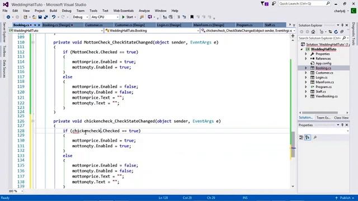Screen dimensions: 358x201
Task: Expand the Properties node in Solution Explorer
Action: [x=306, y=54]
